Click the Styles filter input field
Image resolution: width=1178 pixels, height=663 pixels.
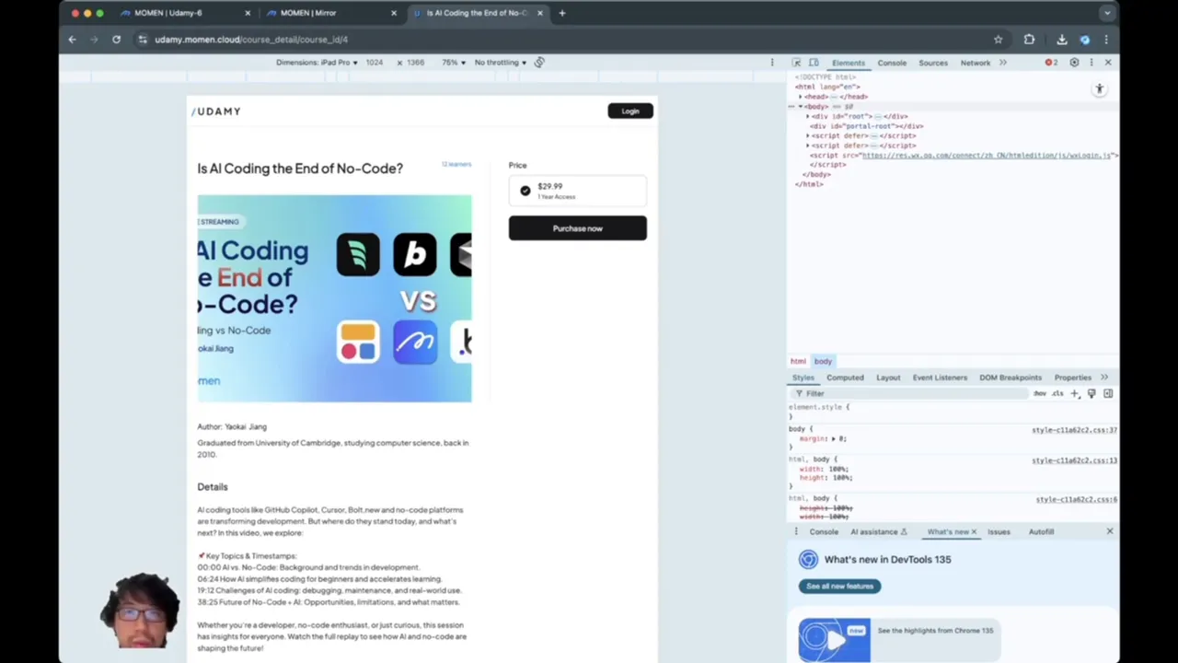click(911, 394)
